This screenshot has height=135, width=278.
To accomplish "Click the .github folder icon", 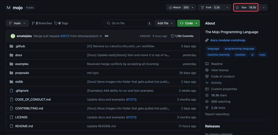I will [x=11, y=46].
